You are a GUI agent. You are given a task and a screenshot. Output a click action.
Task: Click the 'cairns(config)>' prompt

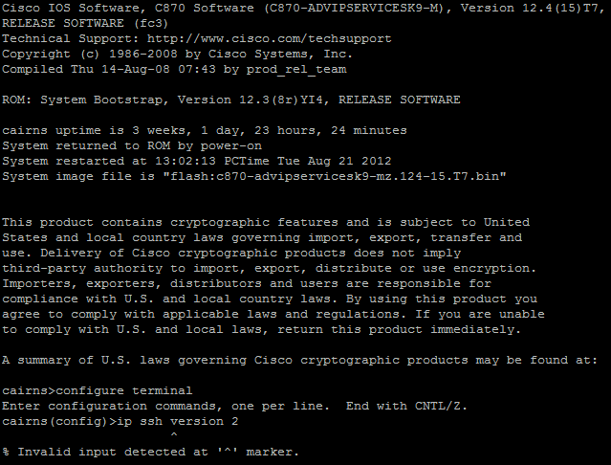(59, 422)
